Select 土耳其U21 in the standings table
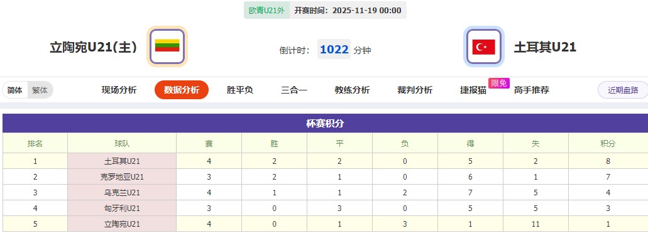Viewport: 648px width, 233px height. tap(122, 161)
